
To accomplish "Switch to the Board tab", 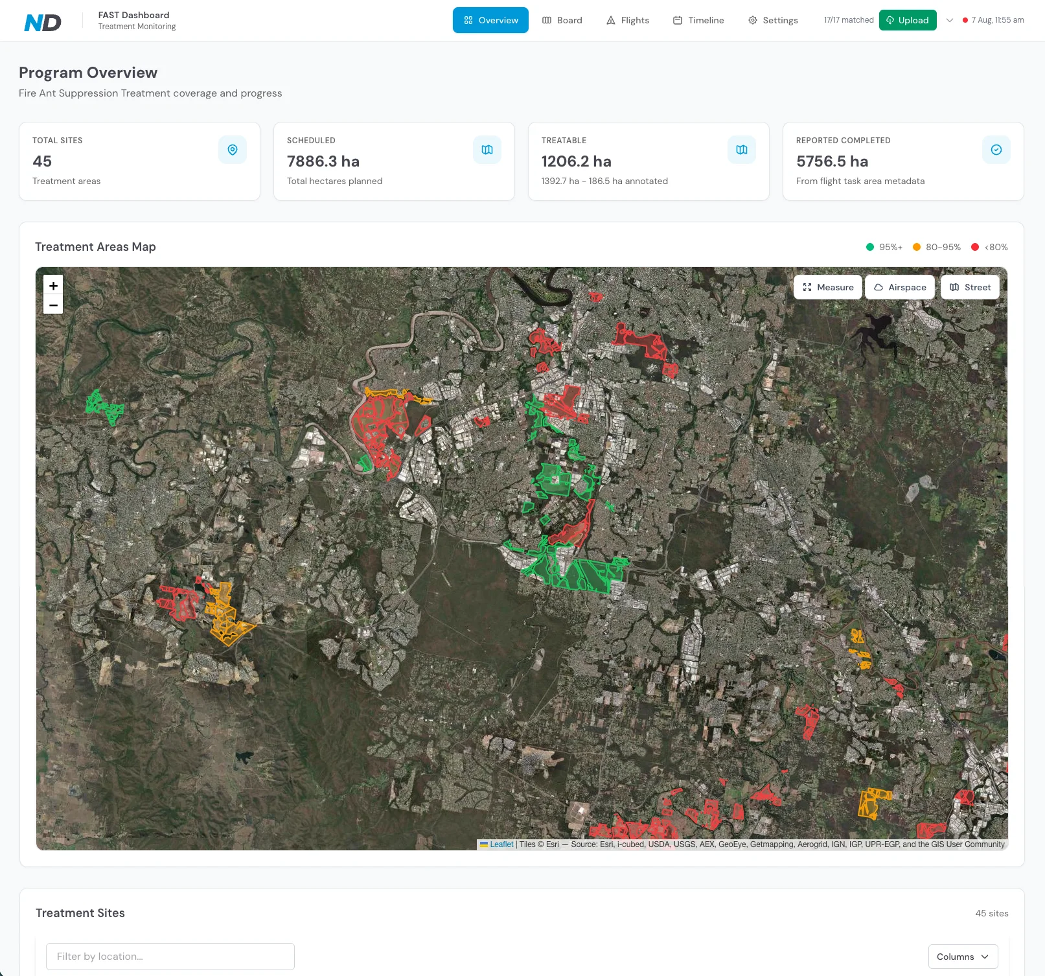I will point(562,20).
